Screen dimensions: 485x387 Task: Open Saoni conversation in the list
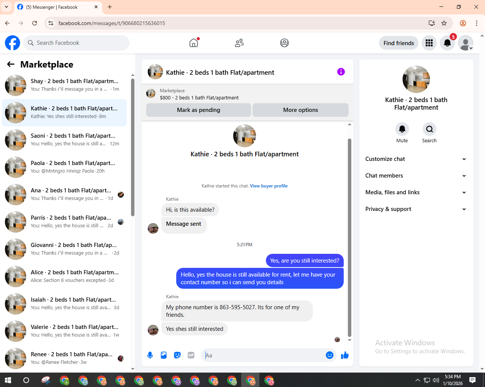click(x=65, y=140)
